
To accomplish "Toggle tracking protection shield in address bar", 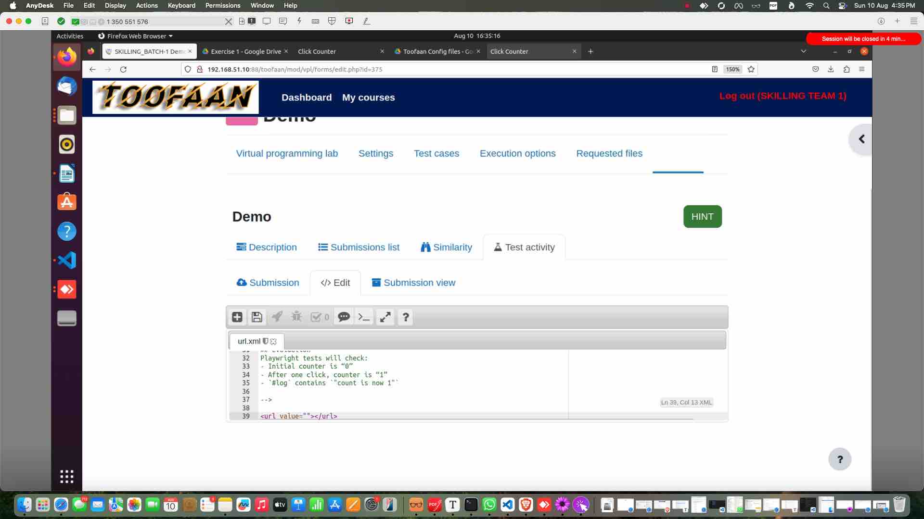I will 188,69.
